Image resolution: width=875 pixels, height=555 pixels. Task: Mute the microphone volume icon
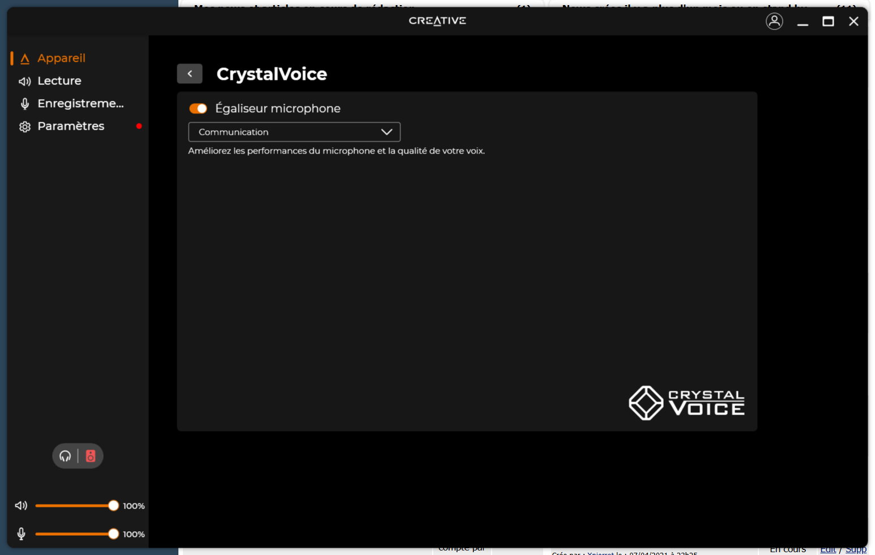(x=21, y=534)
